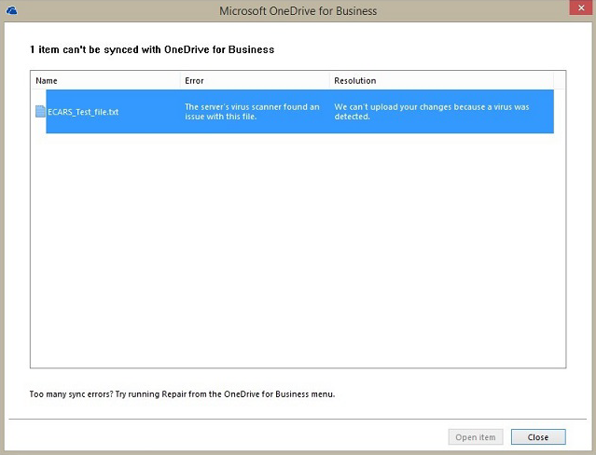Click the "1 item can't be synced" heading
596x455 pixels.
pos(152,49)
